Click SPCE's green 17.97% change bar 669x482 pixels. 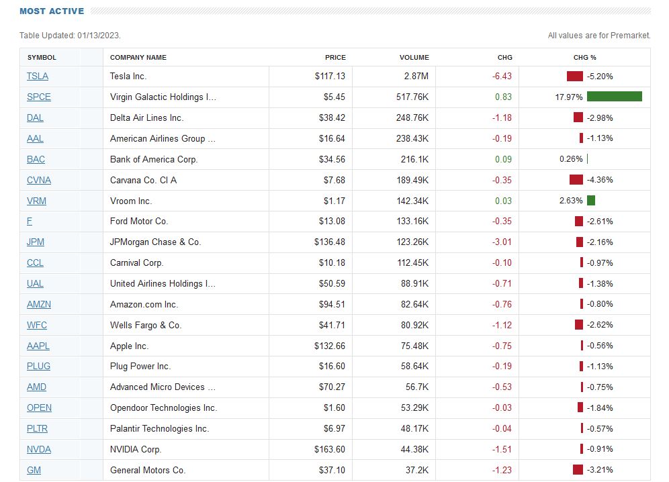615,96
